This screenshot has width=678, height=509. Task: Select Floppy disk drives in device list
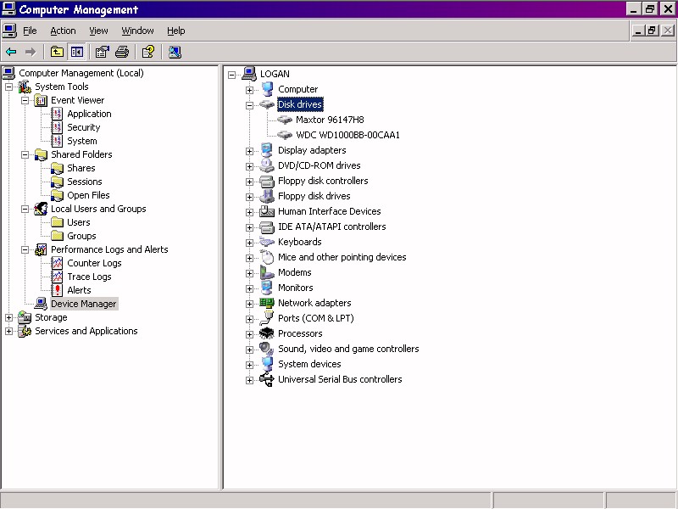(314, 196)
